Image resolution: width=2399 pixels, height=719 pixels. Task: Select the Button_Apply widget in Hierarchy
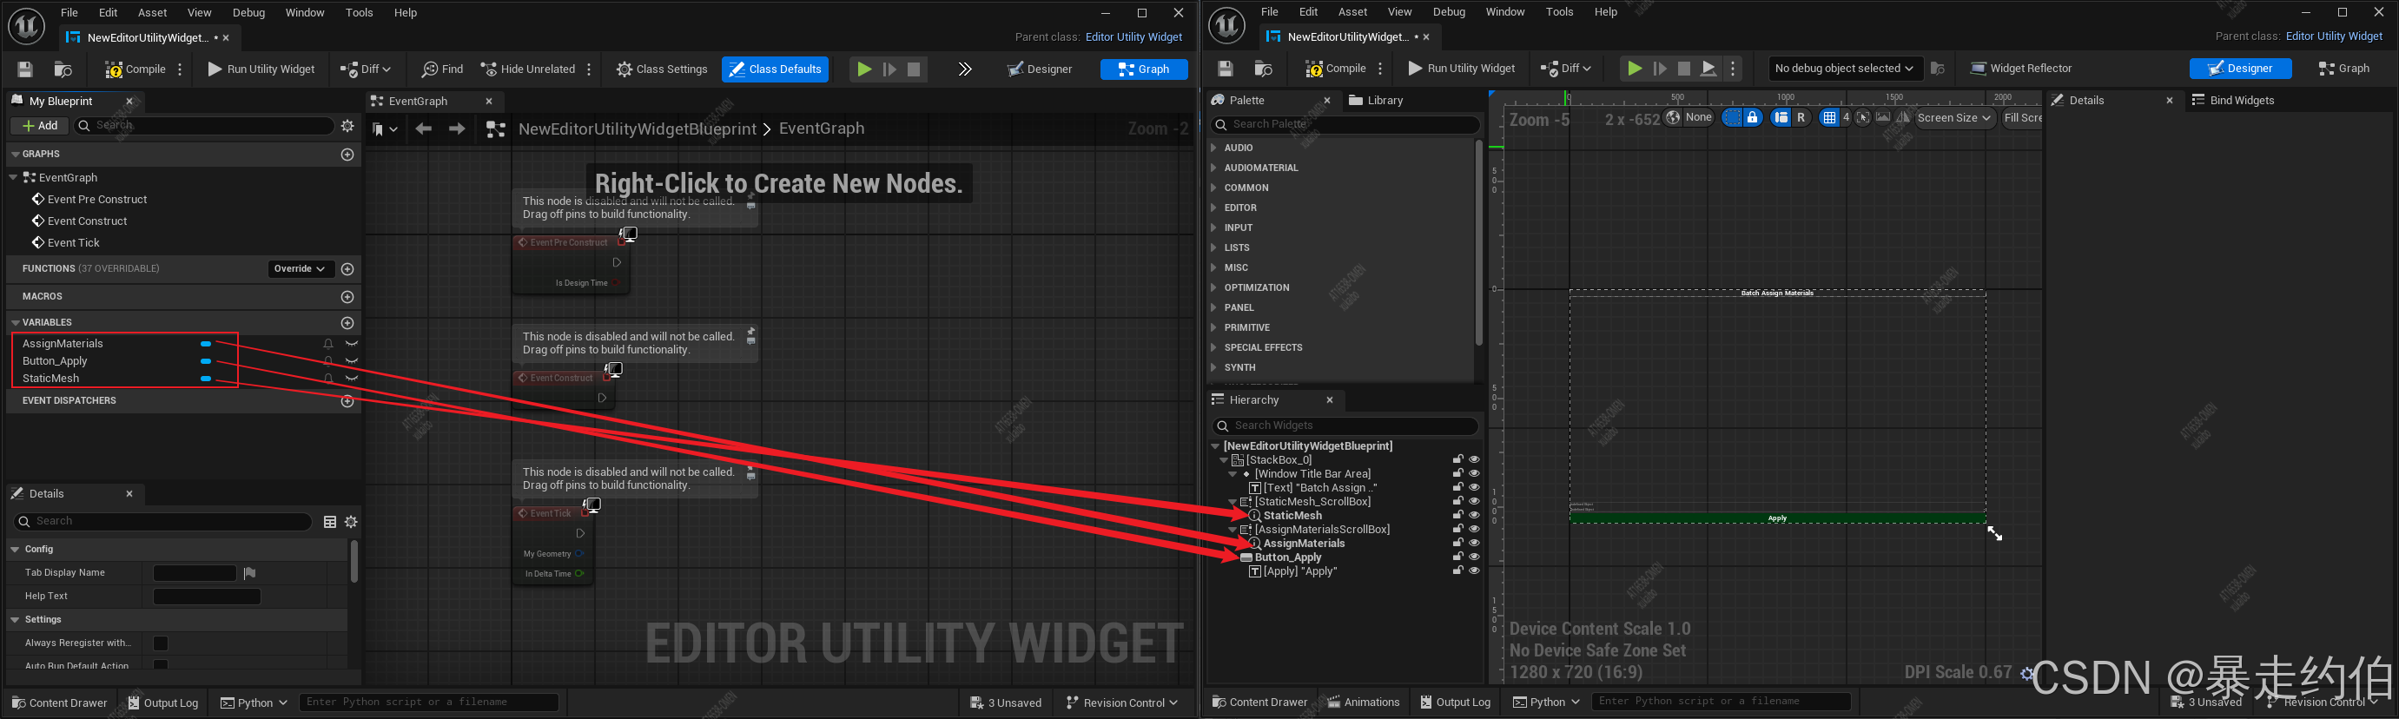click(x=1287, y=557)
